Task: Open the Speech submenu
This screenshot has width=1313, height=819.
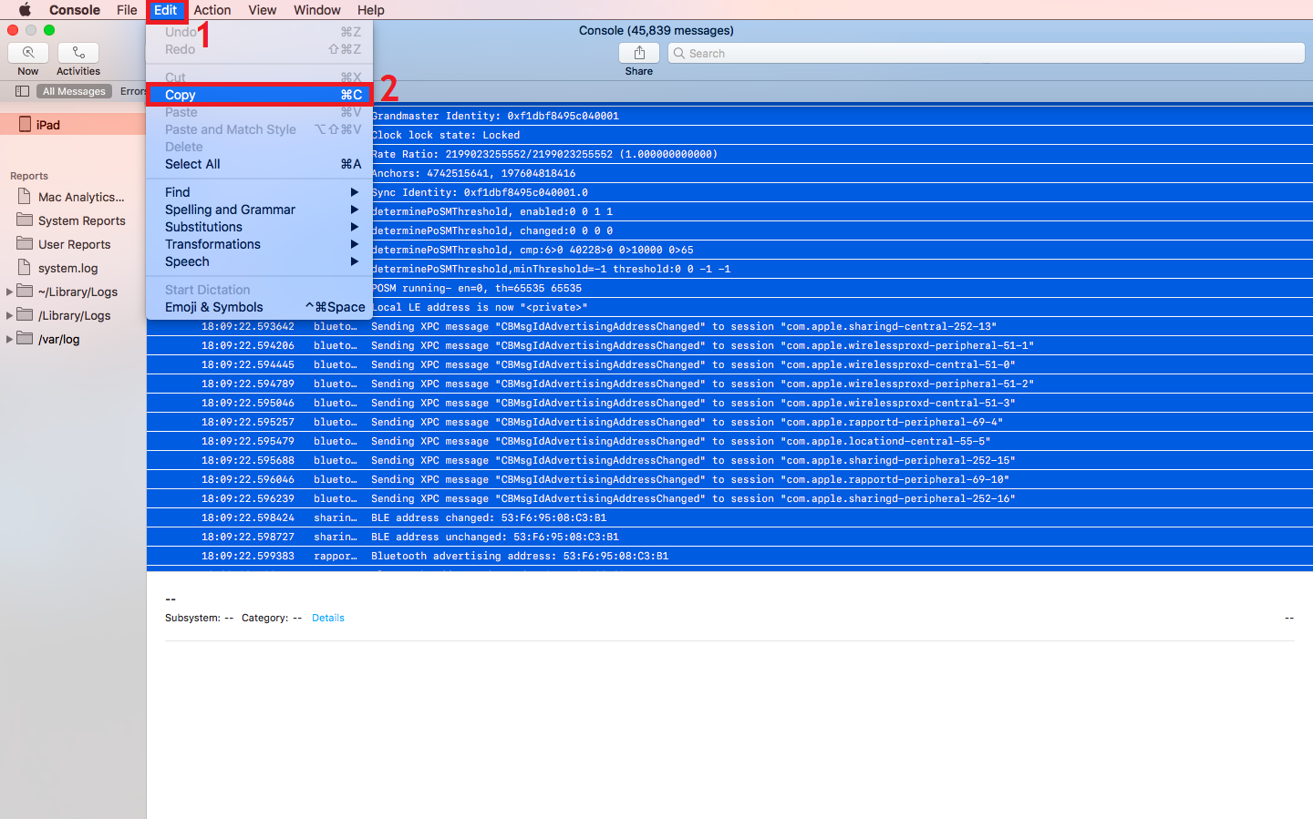Action: pyautogui.click(x=259, y=261)
